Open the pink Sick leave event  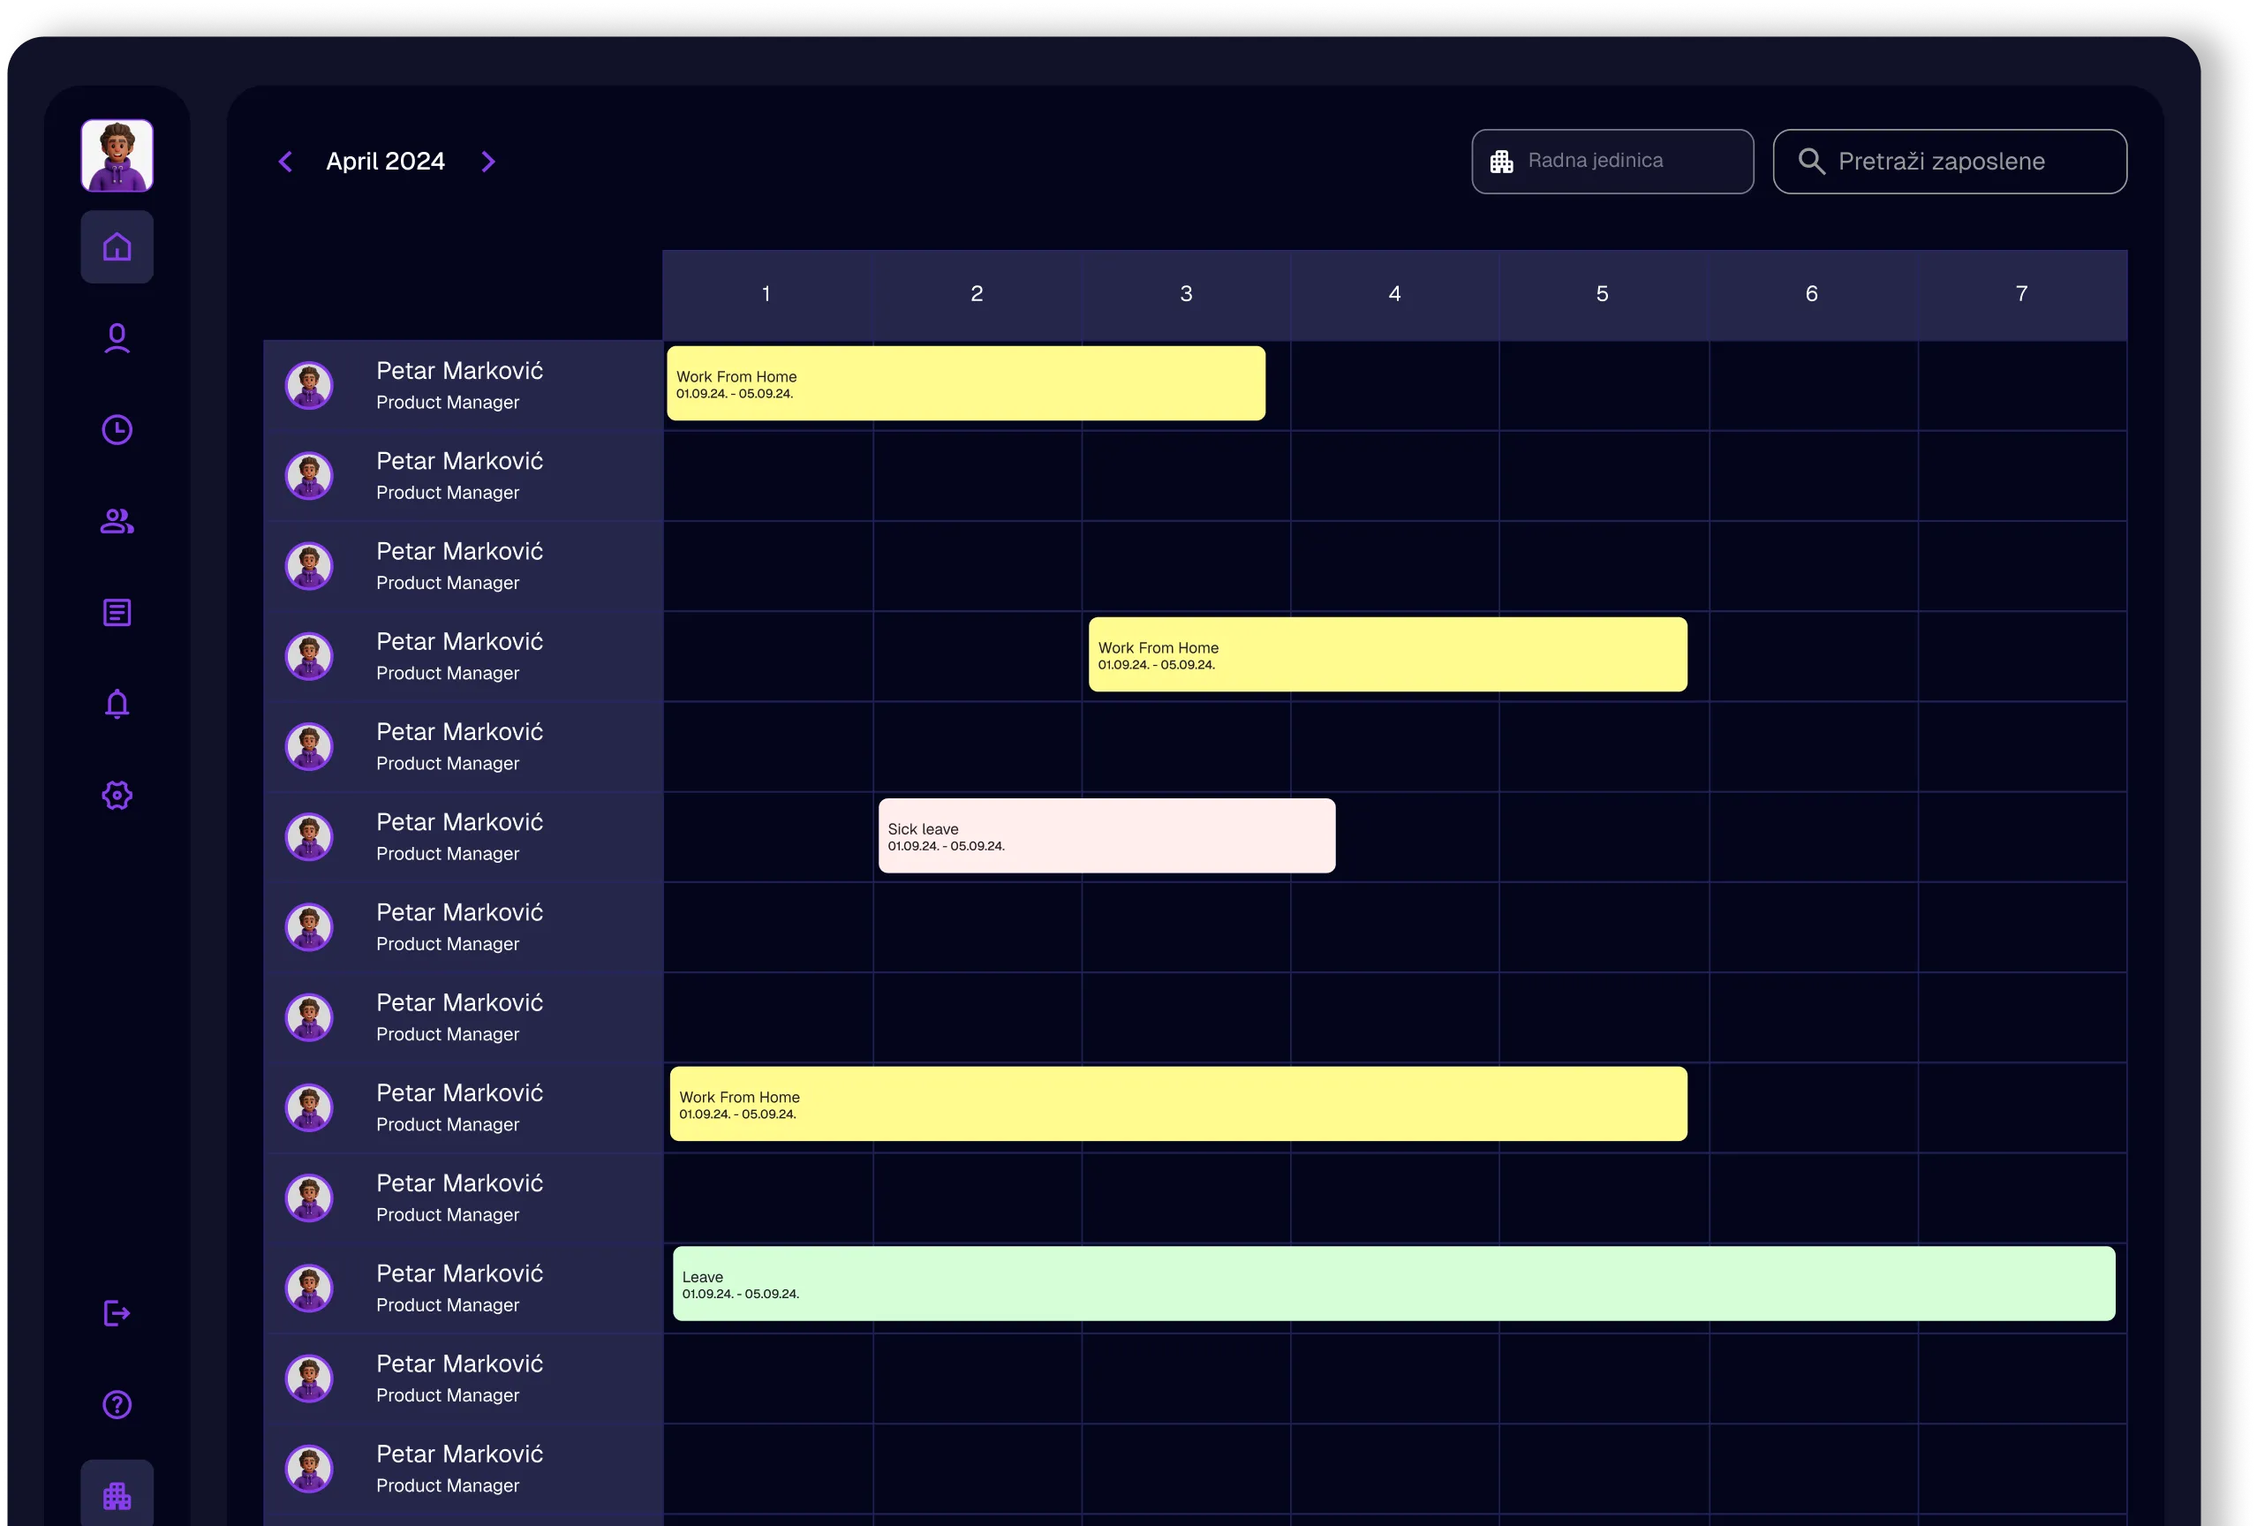[1106, 835]
